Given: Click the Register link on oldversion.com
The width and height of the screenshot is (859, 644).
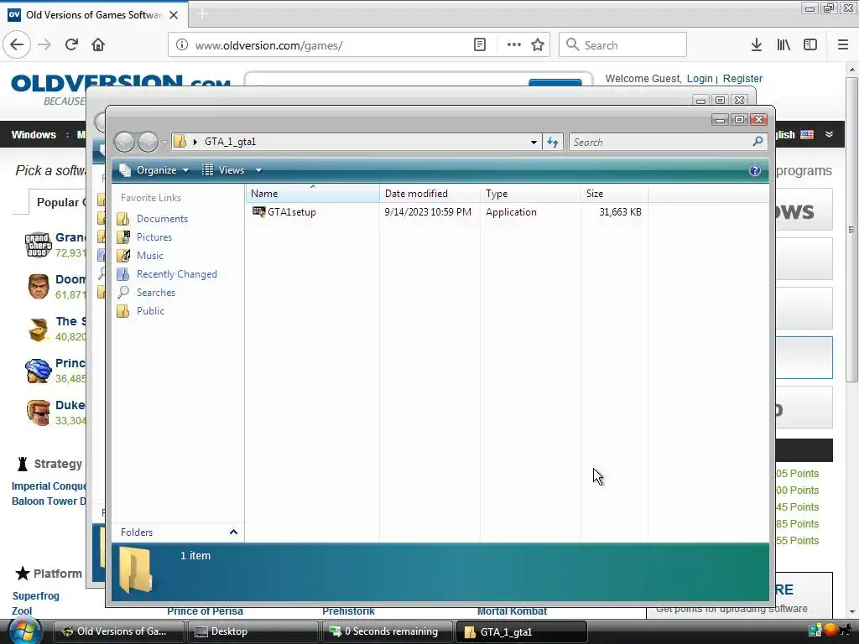Looking at the screenshot, I should pyautogui.click(x=742, y=78).
